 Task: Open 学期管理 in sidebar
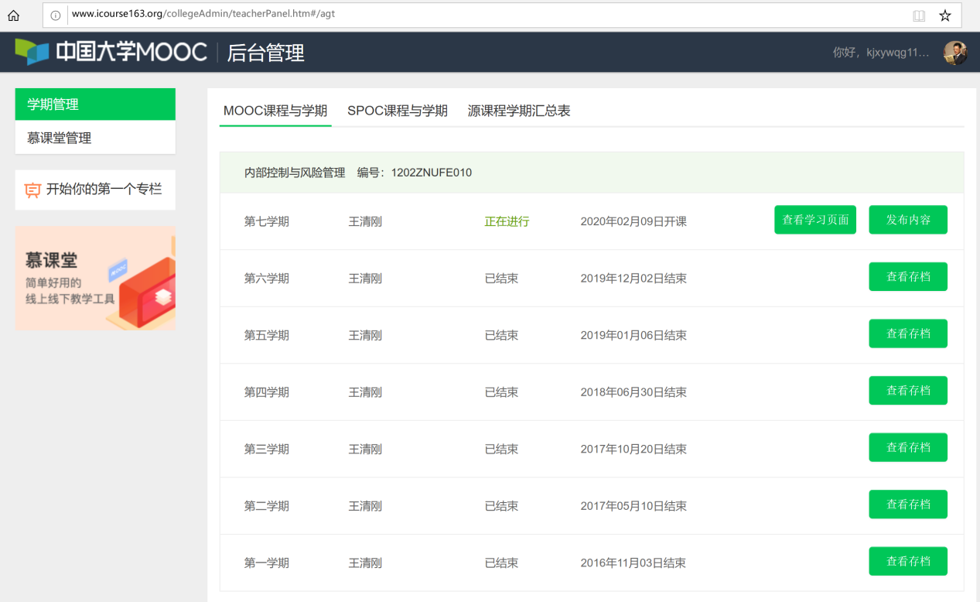point(95,104)
